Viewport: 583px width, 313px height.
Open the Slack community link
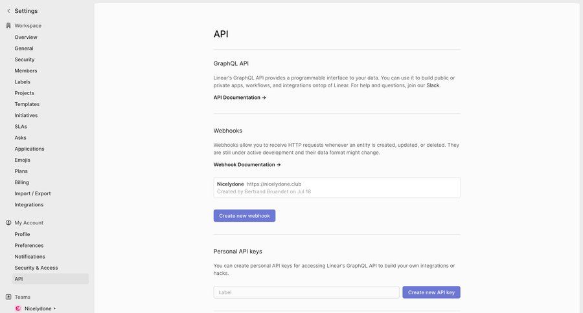[433, 85]
